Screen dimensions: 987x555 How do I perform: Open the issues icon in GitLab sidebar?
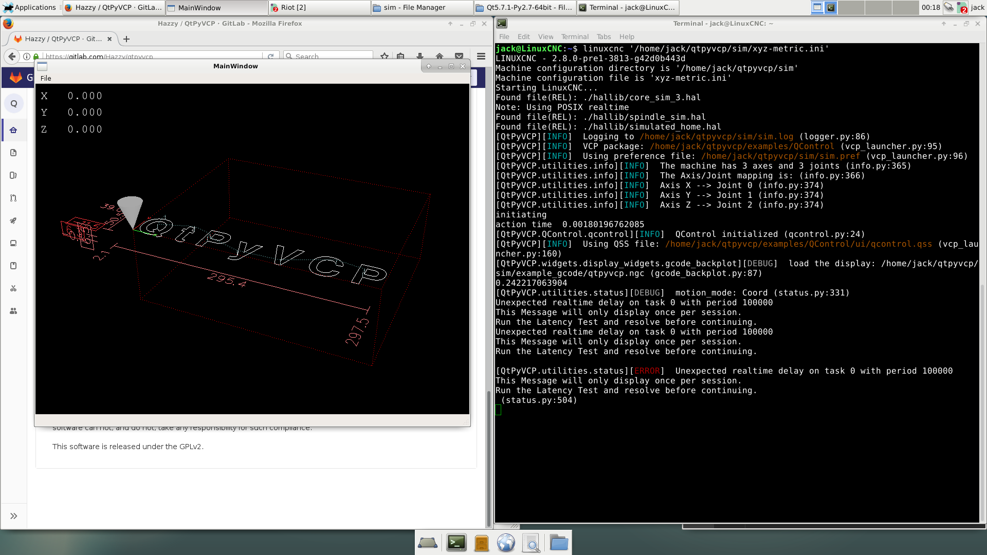pos(14,175)
